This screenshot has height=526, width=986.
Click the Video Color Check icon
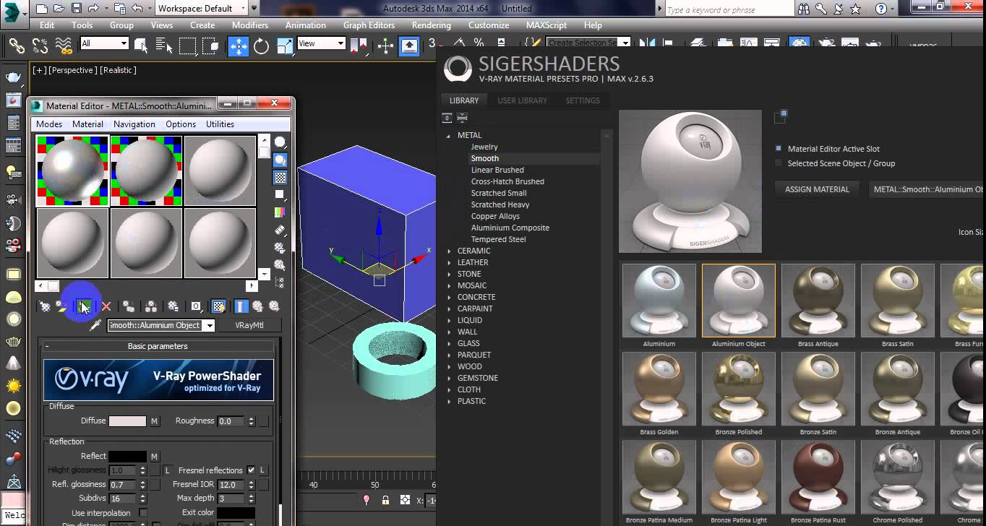[280, 212]
